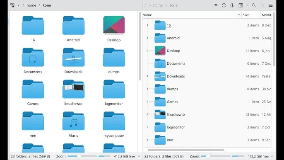Select the Documents folder icon in left pane
Viewport: 284px width, 160px height.
click(x=33, y=57)
